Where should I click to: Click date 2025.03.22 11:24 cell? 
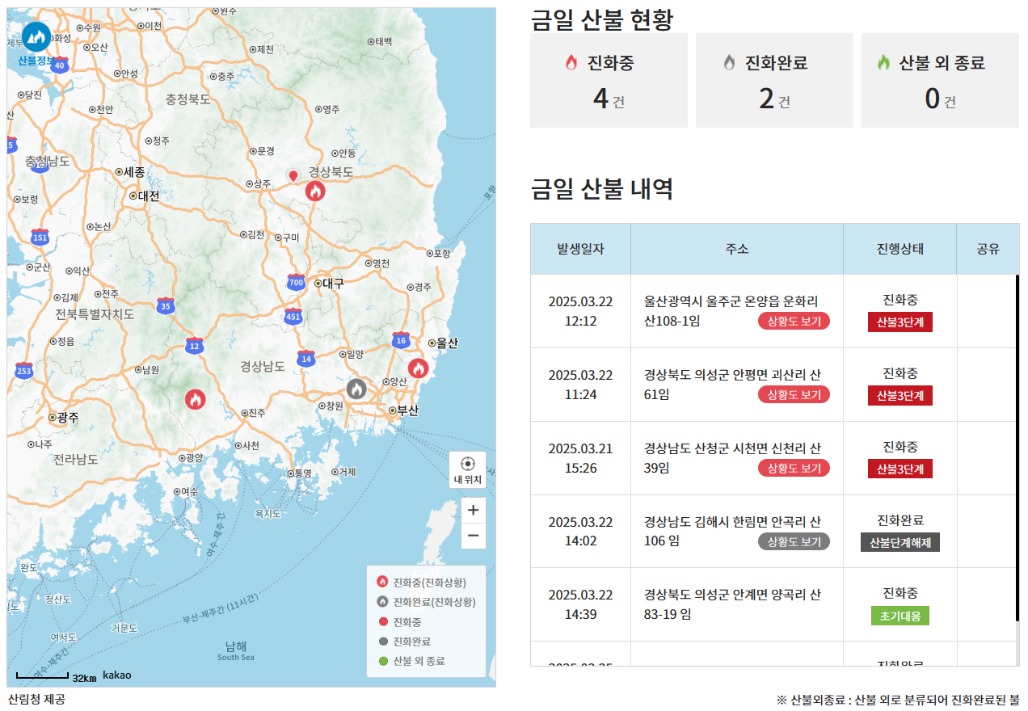pyautogui.click(x=580, y=385)
